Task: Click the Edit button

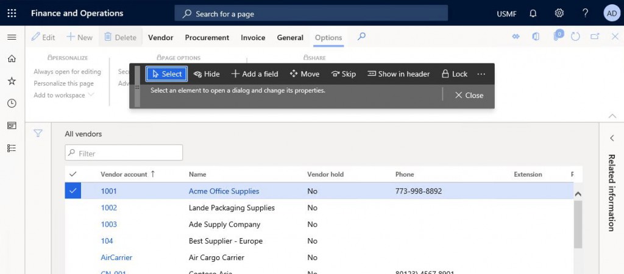Action: [x=43, y=37]
